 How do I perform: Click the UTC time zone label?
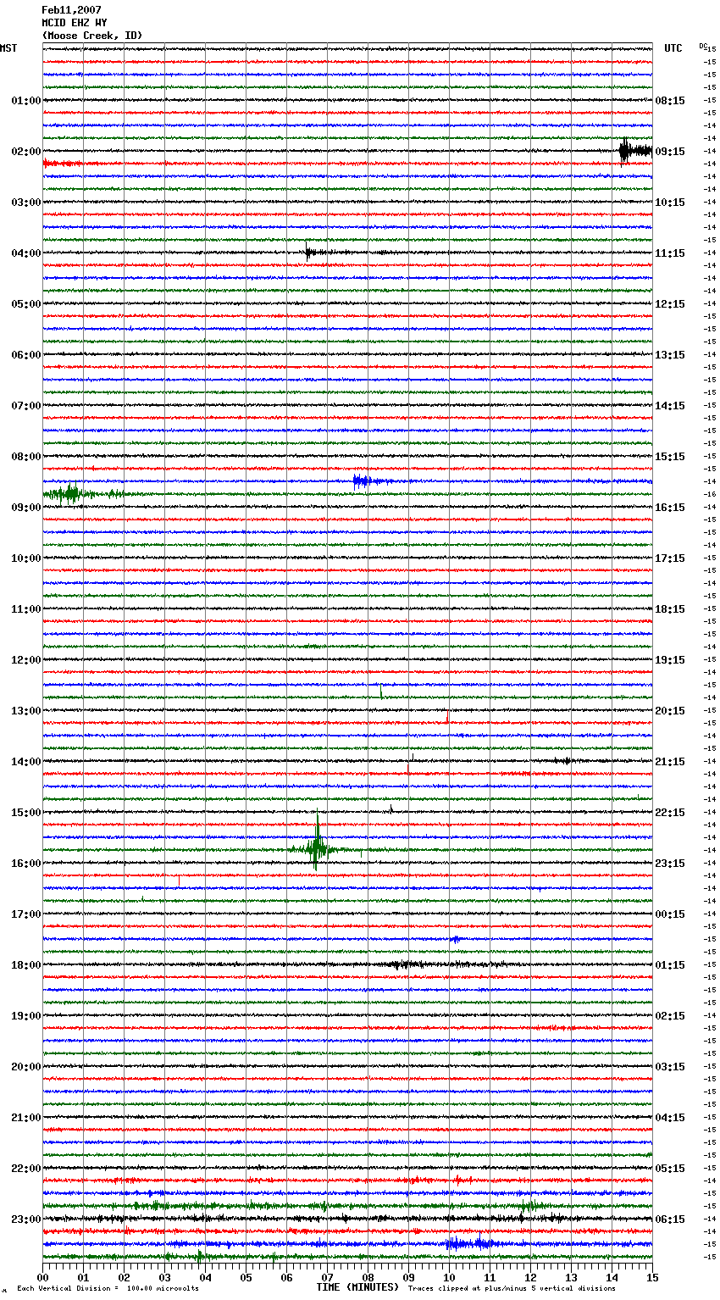click(x=673, y=48)
